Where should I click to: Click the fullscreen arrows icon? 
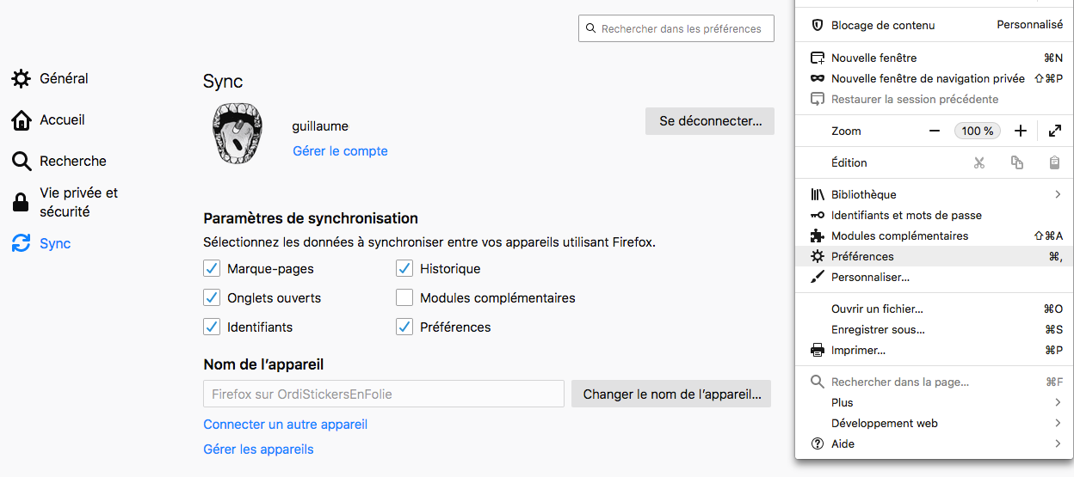pyautogui.click(x=1055, y=131)
